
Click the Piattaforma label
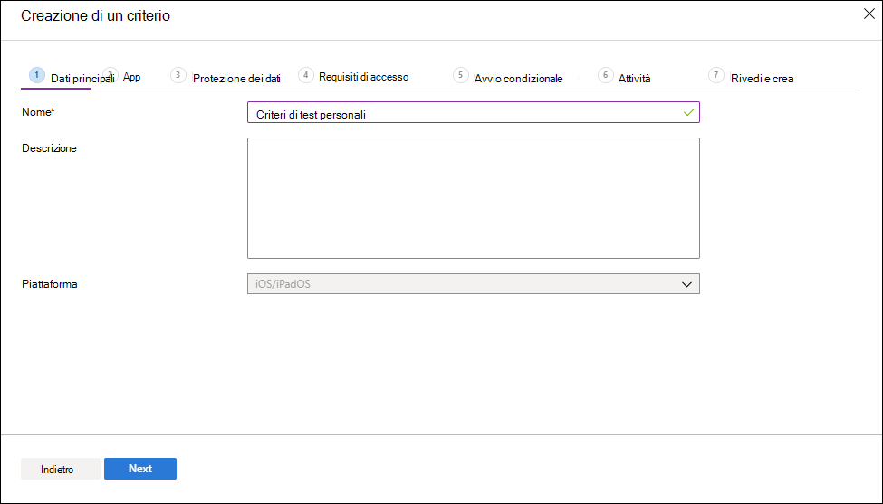click(50, 284)
